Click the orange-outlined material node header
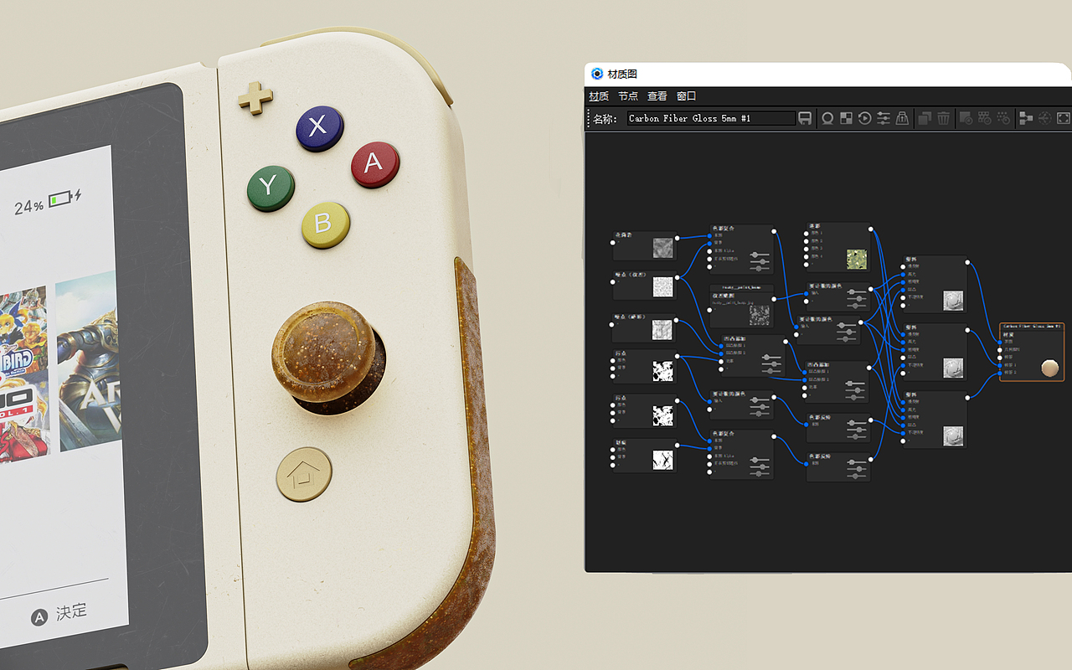Screen dimensions: 1072x670 1032,327
